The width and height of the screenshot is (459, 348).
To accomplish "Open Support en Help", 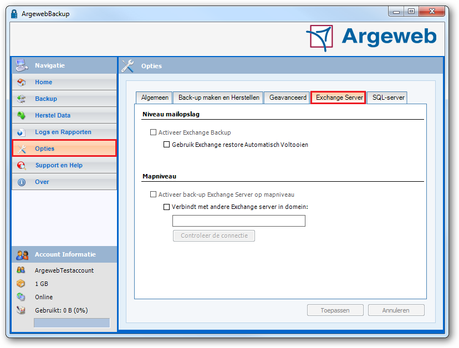I will point(64,165).
